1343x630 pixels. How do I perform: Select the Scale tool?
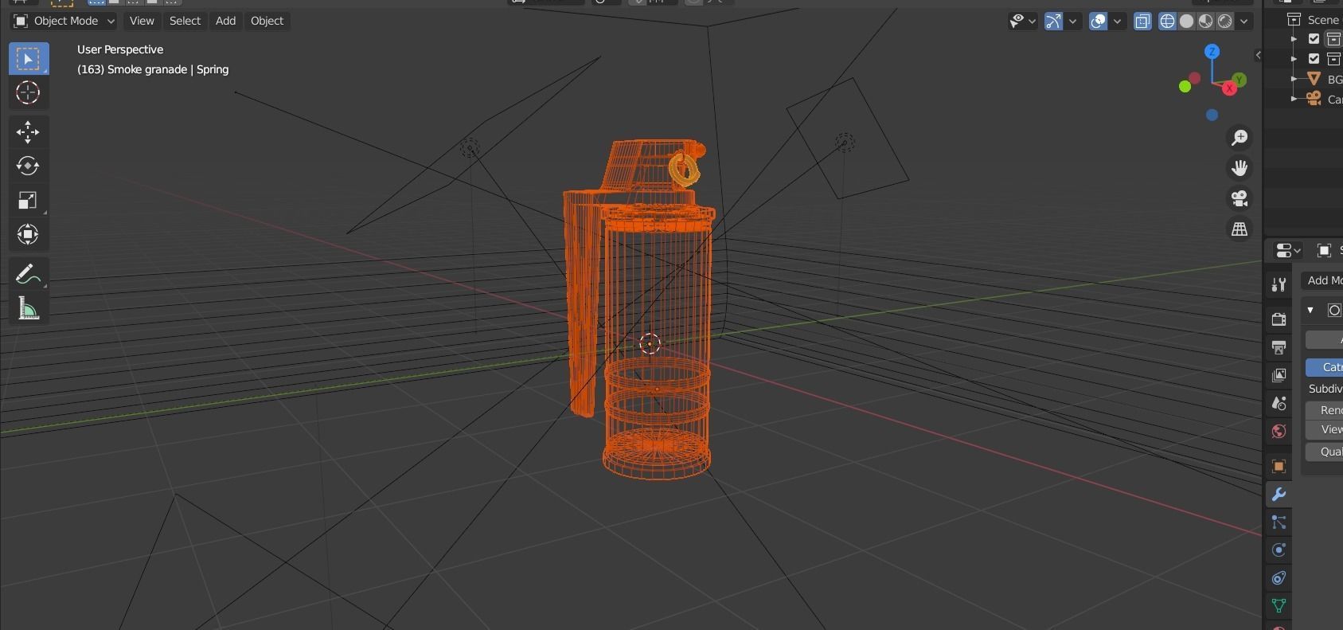click(29, 200)
